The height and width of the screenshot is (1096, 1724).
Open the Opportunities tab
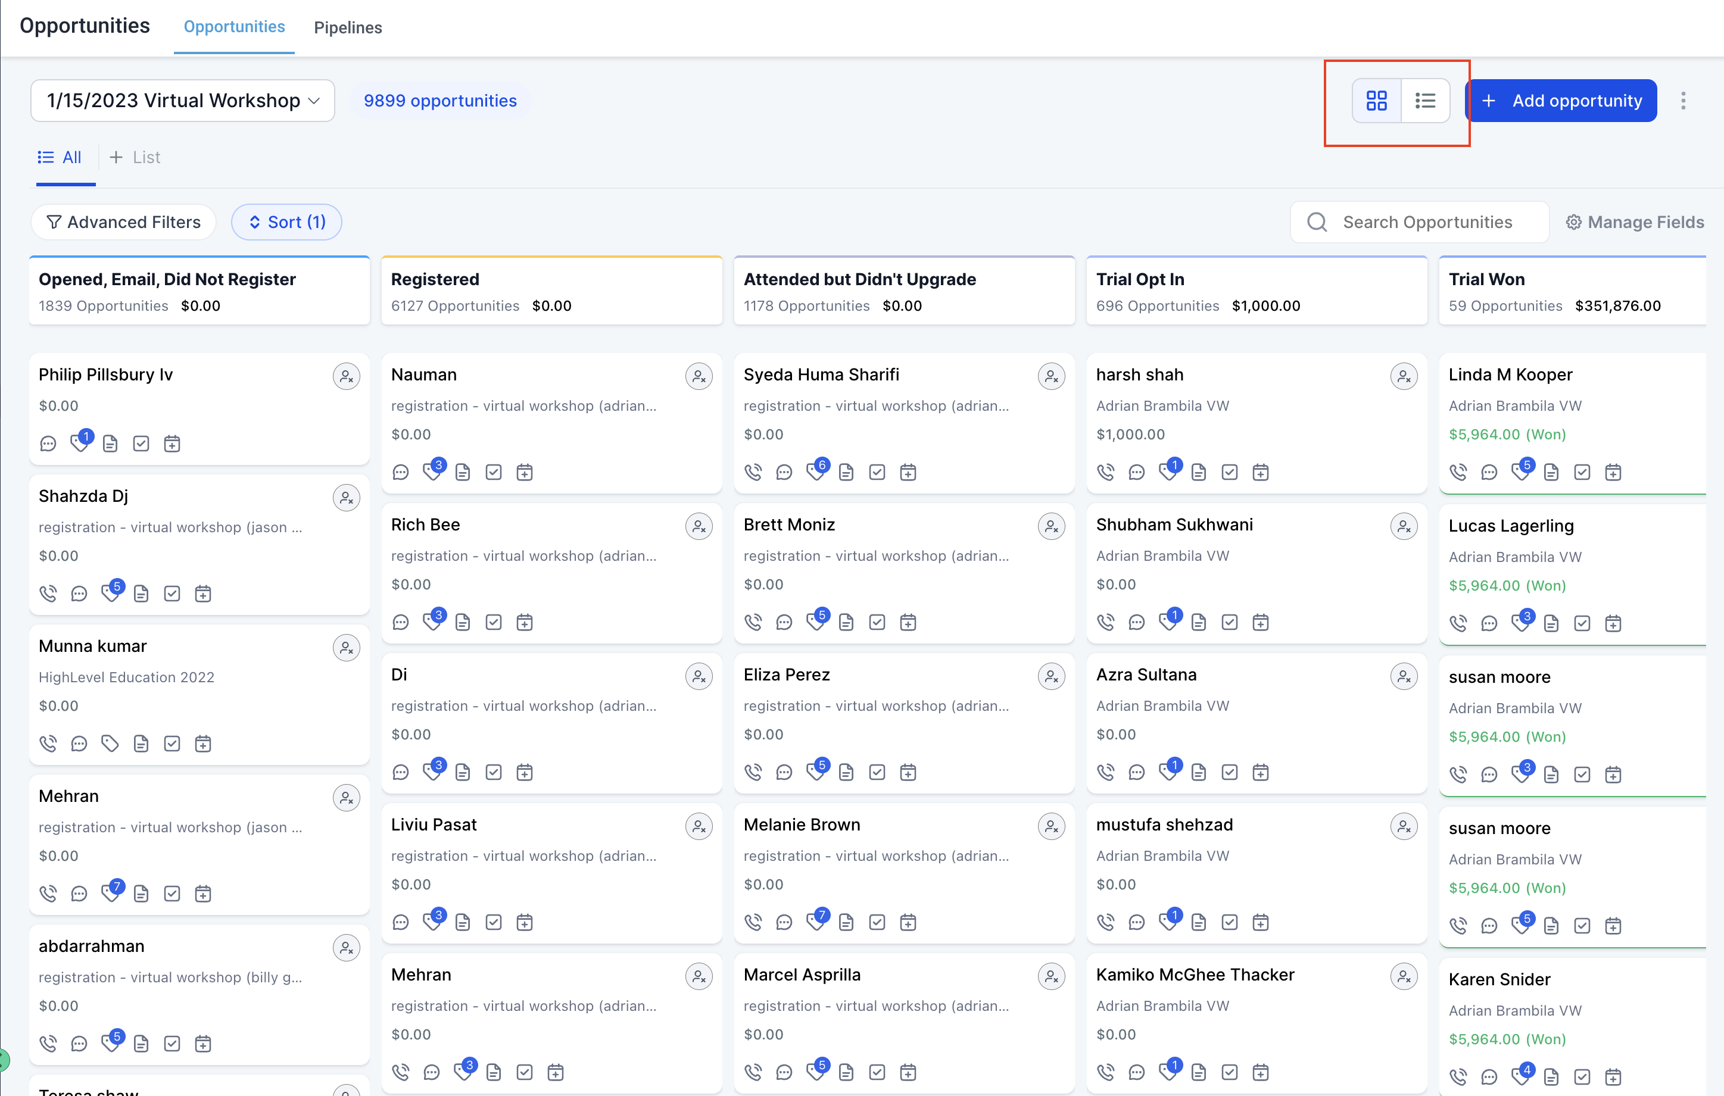click(x=234, y=26)
